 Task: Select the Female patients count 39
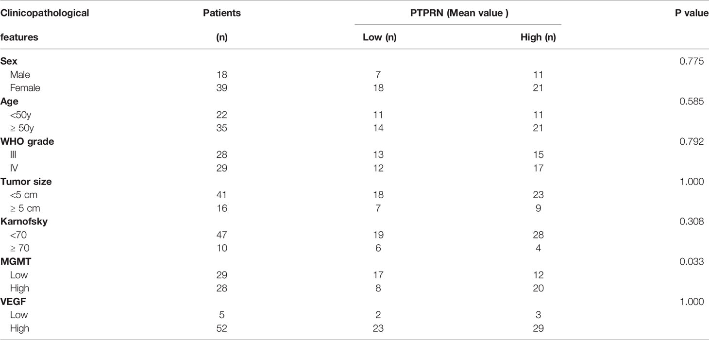click(x=222, y=88)
